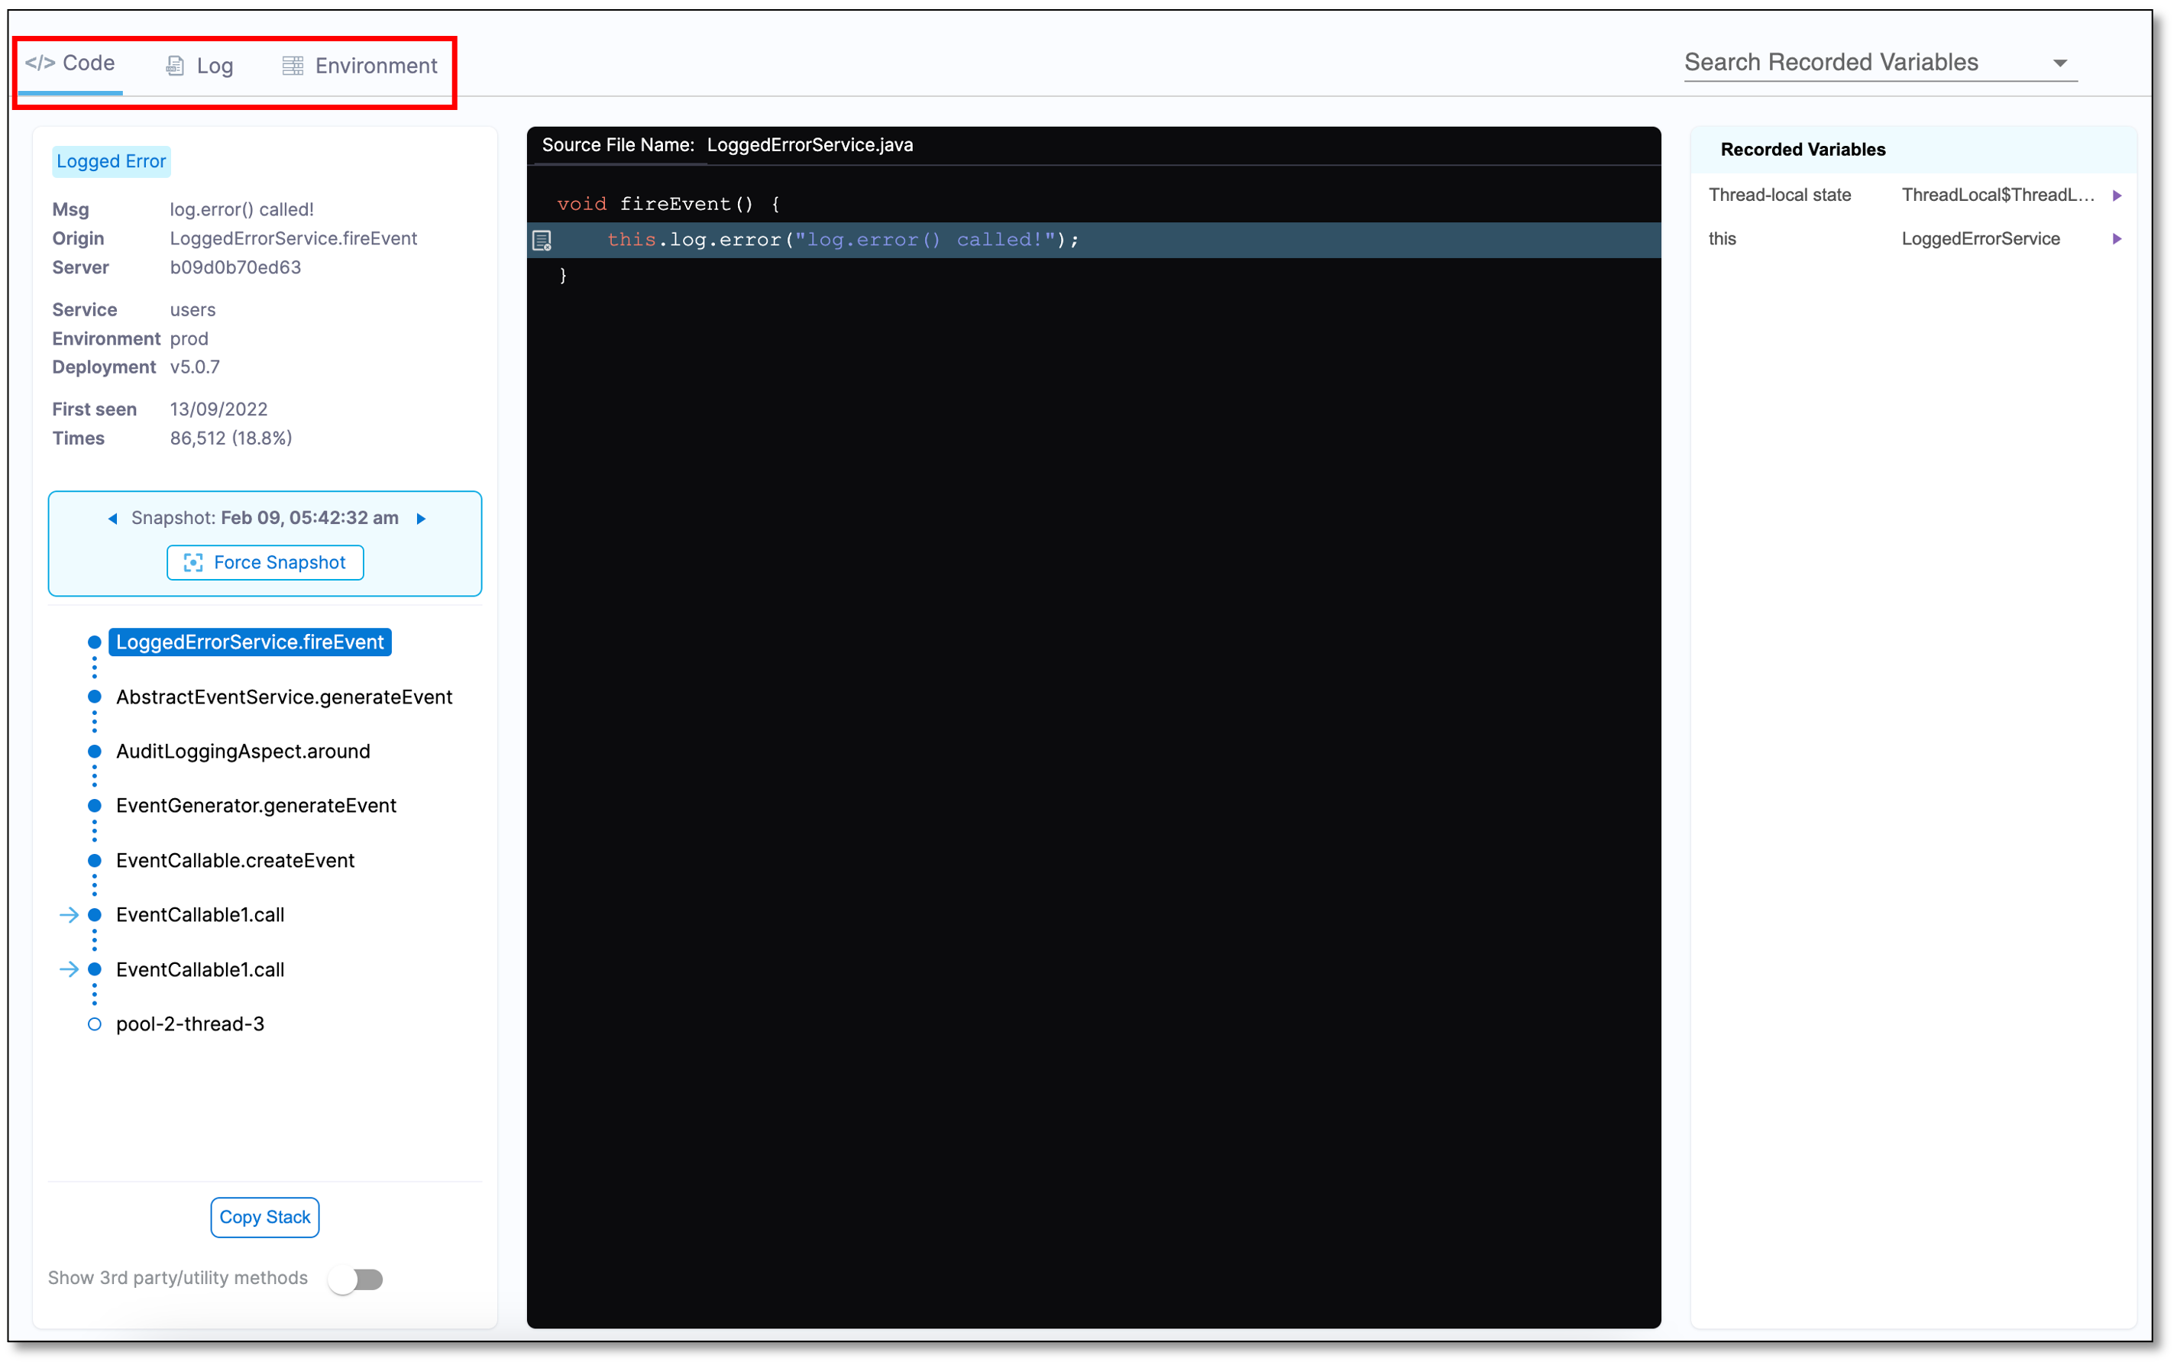Go to previous snapshot with left arrow
The image size is (2177, 1365).
113,518
